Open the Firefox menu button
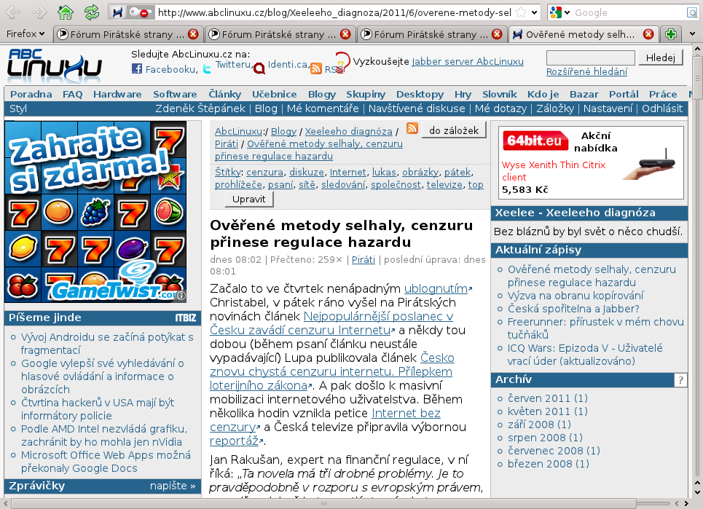 point(26,33)
